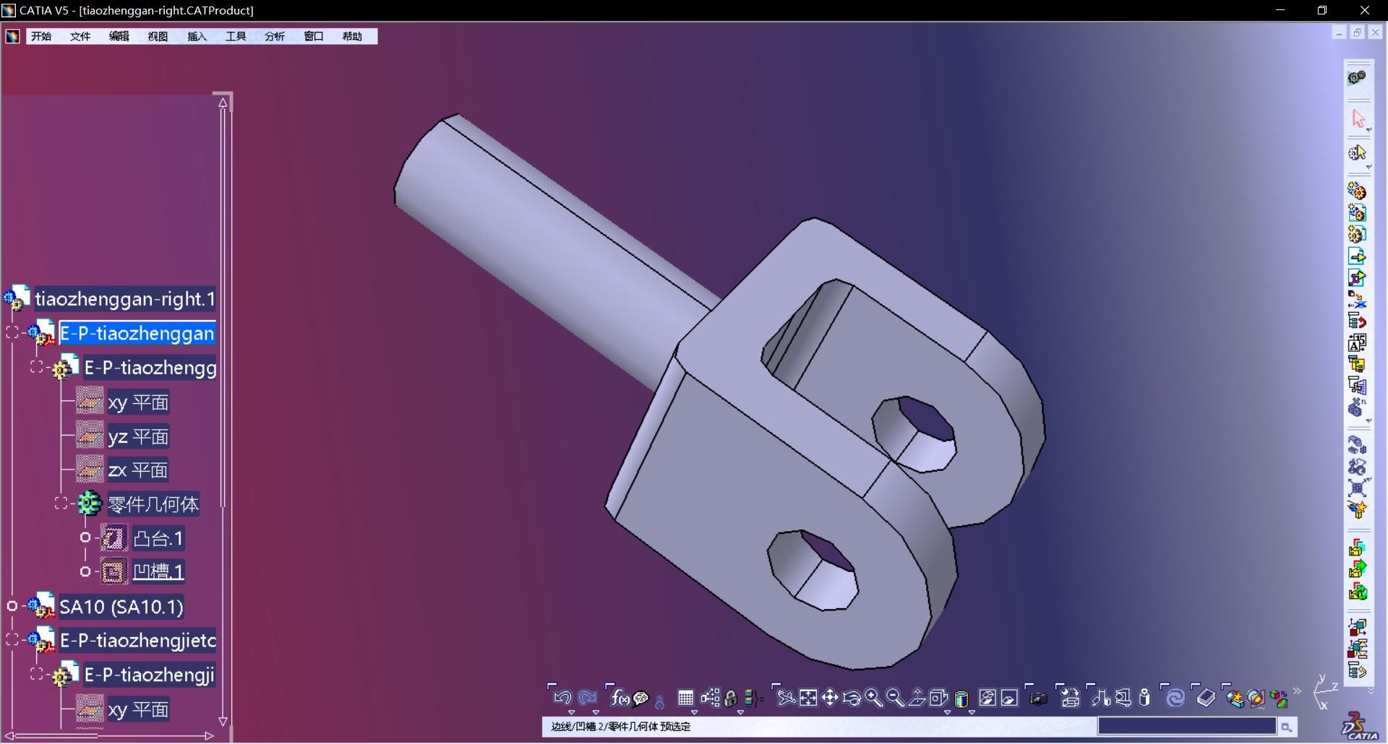Open the 开始 menu

pyautogui.click(x=41, y=36)
